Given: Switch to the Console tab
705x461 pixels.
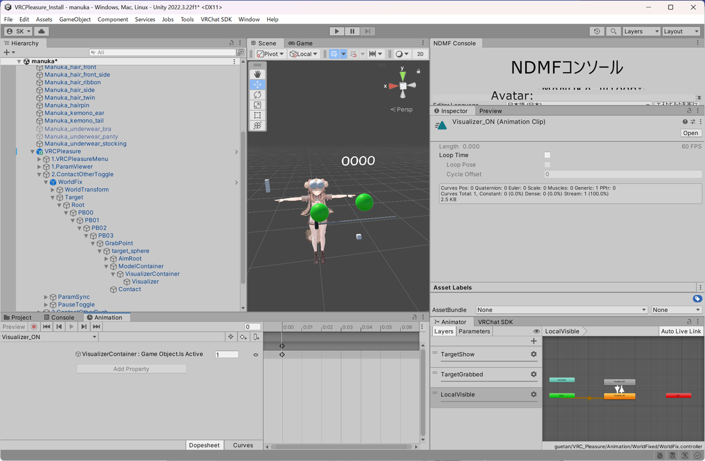Looking at the screenshot, I should [59, 317].
